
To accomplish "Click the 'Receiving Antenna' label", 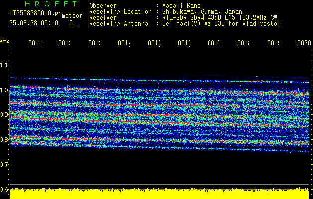I will [118, 24].
